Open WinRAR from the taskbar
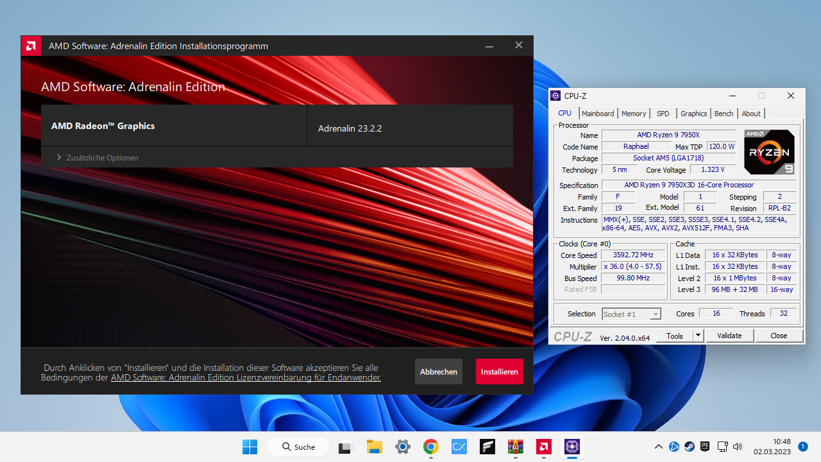821x462 pixels. click(x=515, y=447)
